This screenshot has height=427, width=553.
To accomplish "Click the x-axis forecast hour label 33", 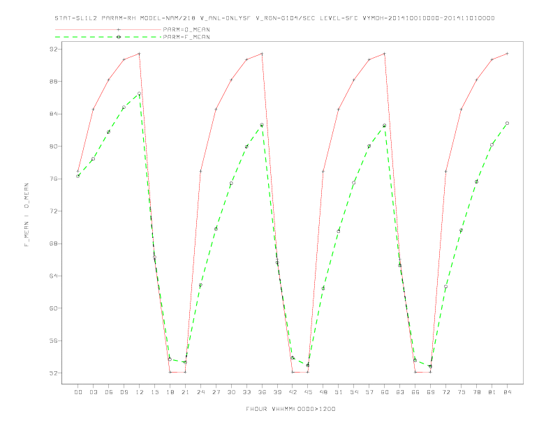I will click(x=246, y=392).
